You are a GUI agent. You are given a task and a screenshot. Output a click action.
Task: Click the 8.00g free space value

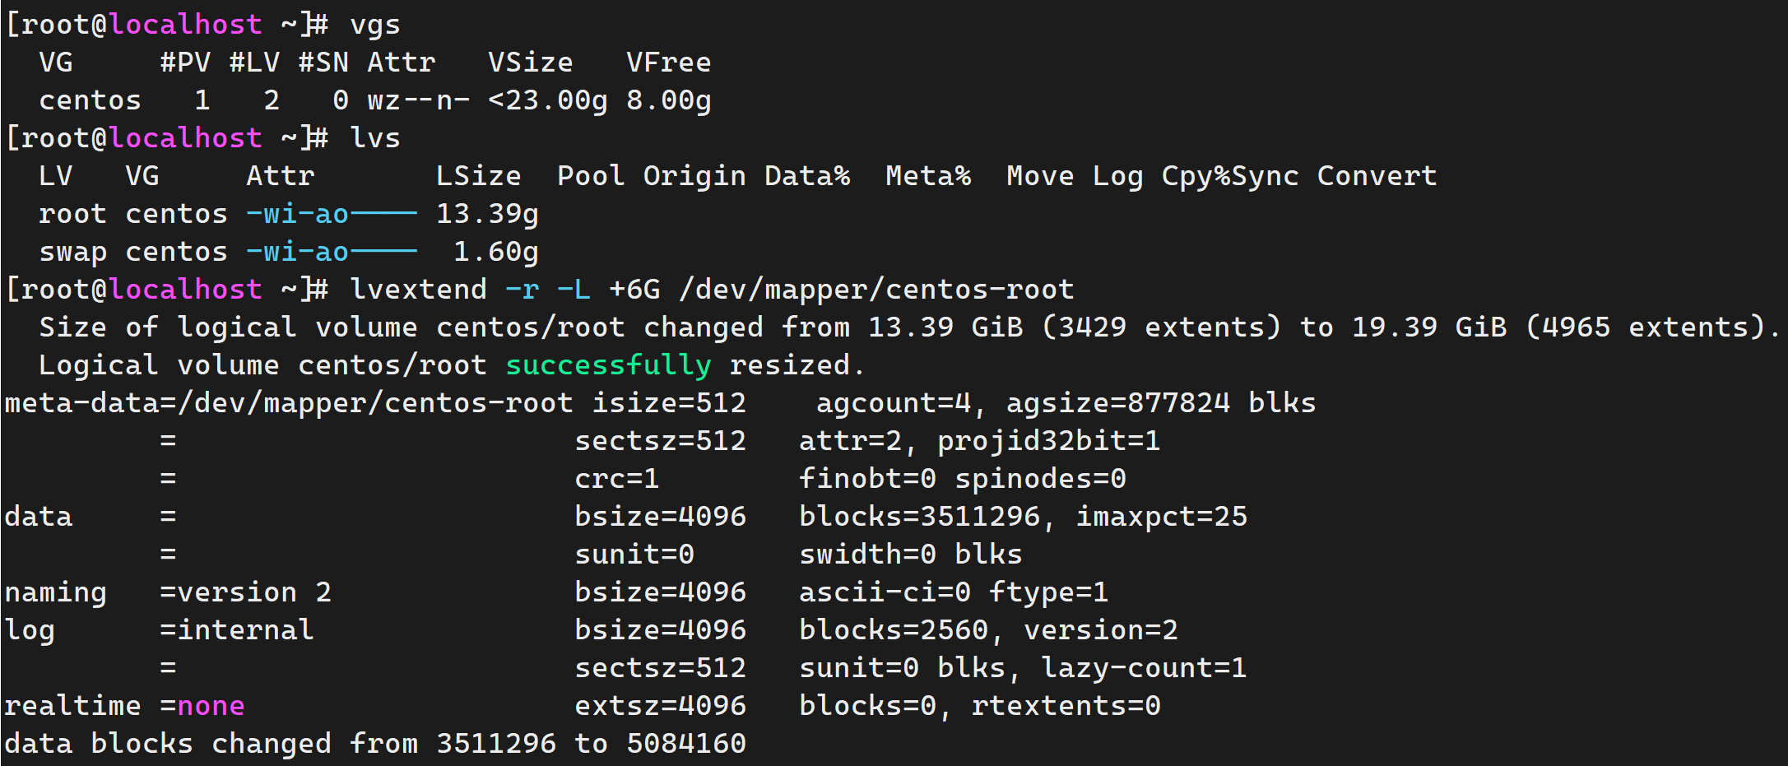click(668, 100)
